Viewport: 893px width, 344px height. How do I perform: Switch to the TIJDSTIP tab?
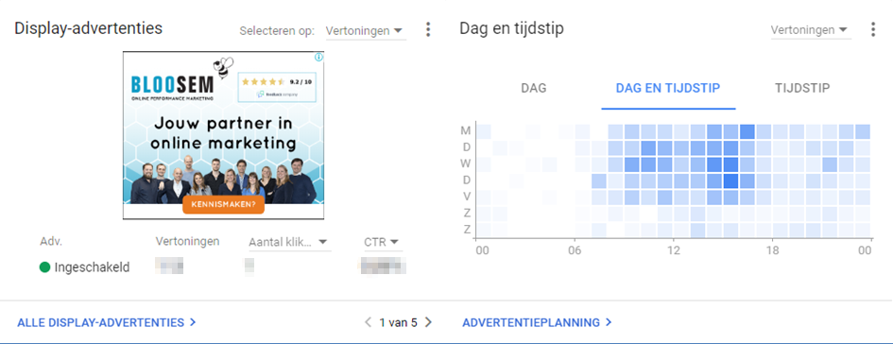[802, 88]
